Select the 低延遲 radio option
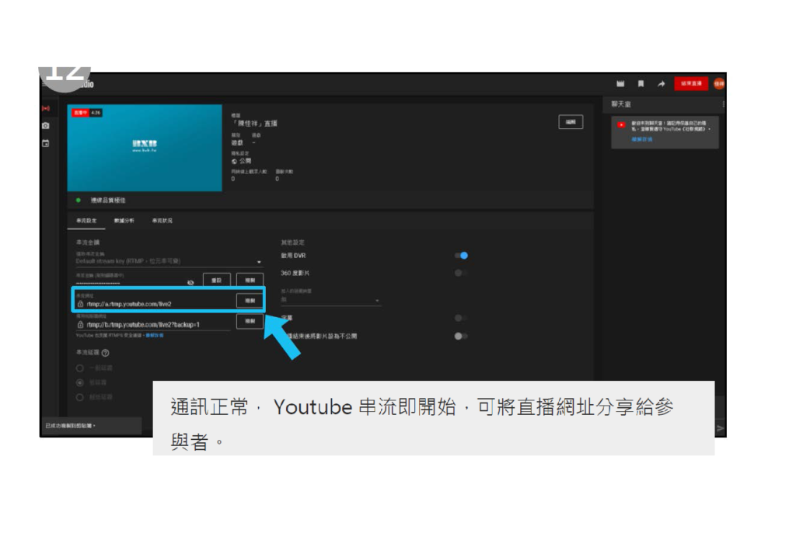Viewport: 796px width, 551px height. pos(79,383)
